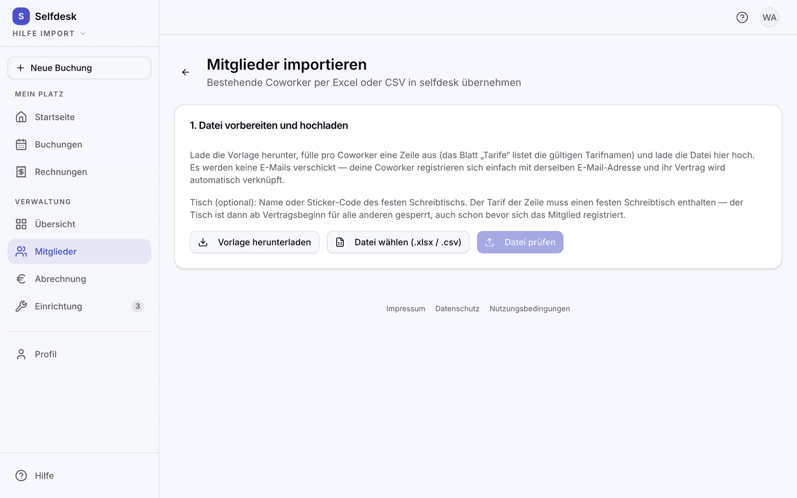Go to Profil in the sidebar

coord(79,354)
